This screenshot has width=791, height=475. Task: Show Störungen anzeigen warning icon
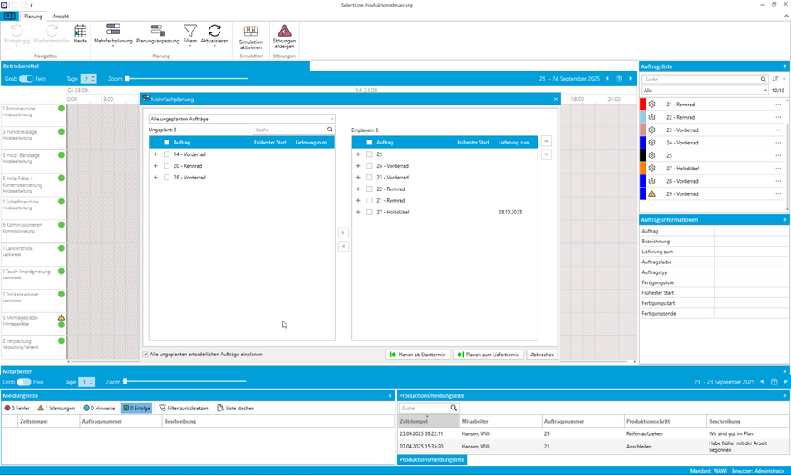pyautogui.click(x=284, y=32)
